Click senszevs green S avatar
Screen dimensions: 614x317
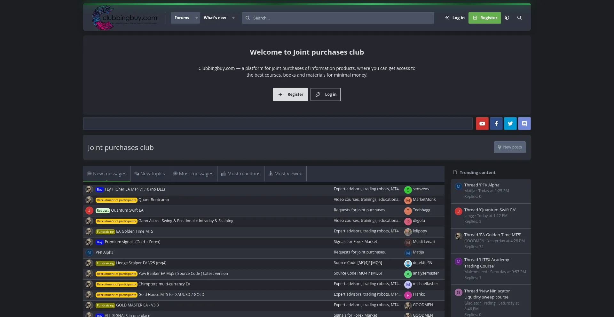point(408,190)
